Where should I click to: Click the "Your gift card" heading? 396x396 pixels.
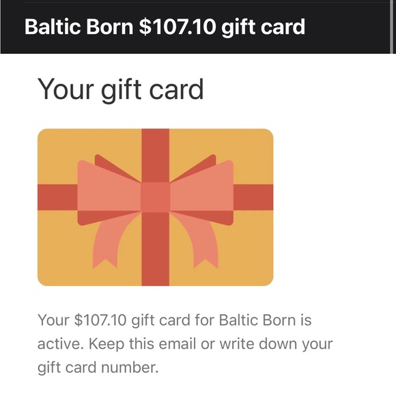tap(120, 90)
